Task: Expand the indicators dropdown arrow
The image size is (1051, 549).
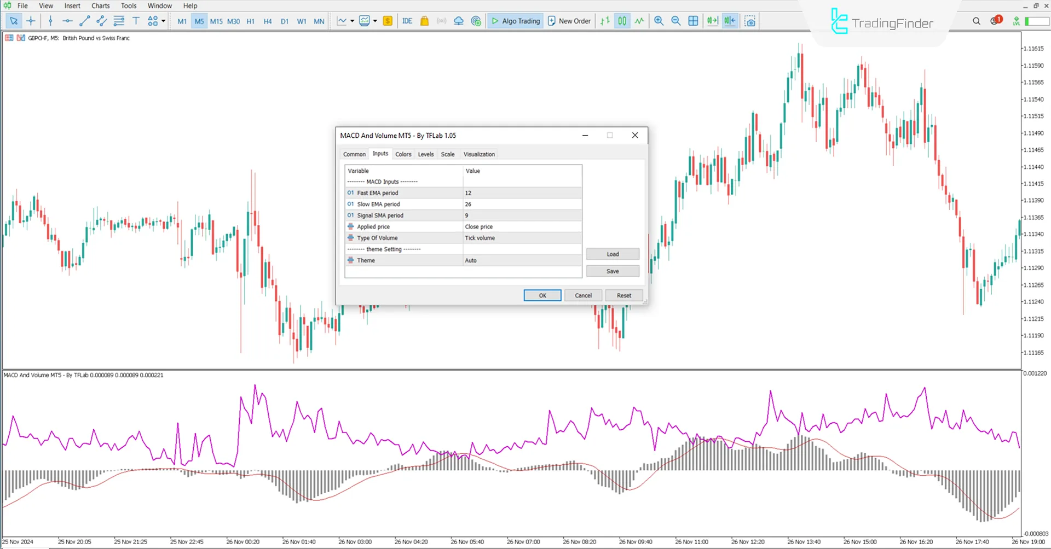Action: (375, 21)
